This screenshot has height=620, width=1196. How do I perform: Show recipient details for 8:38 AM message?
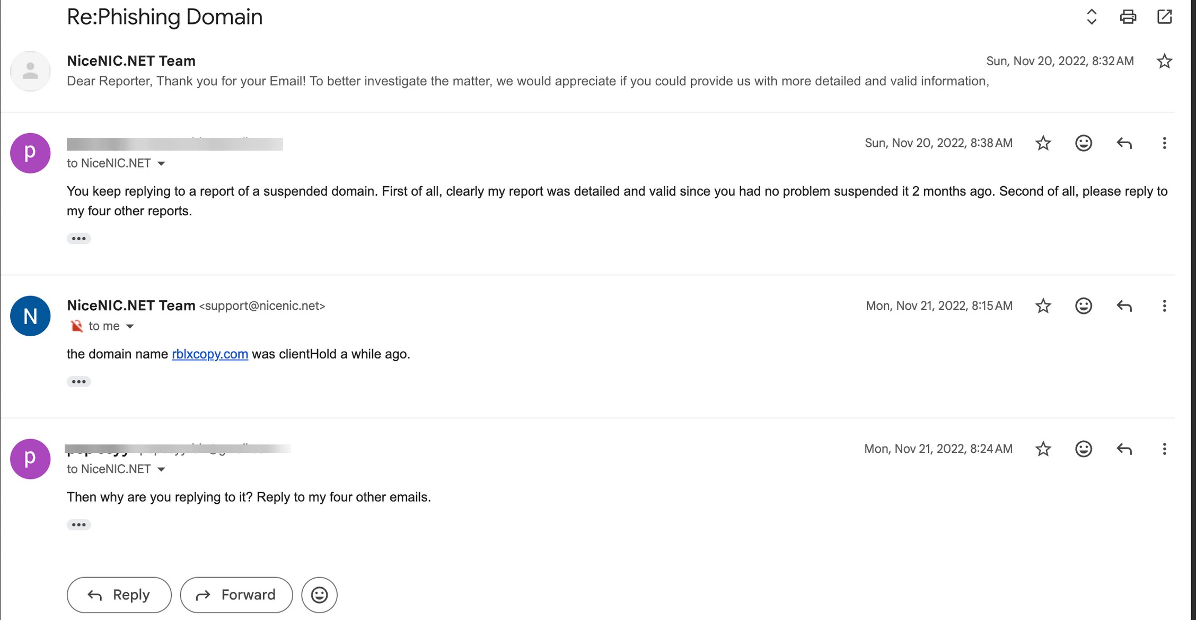[161, 163]
